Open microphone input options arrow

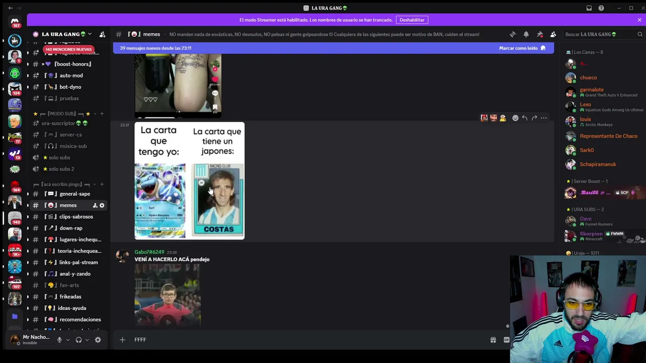68,340
